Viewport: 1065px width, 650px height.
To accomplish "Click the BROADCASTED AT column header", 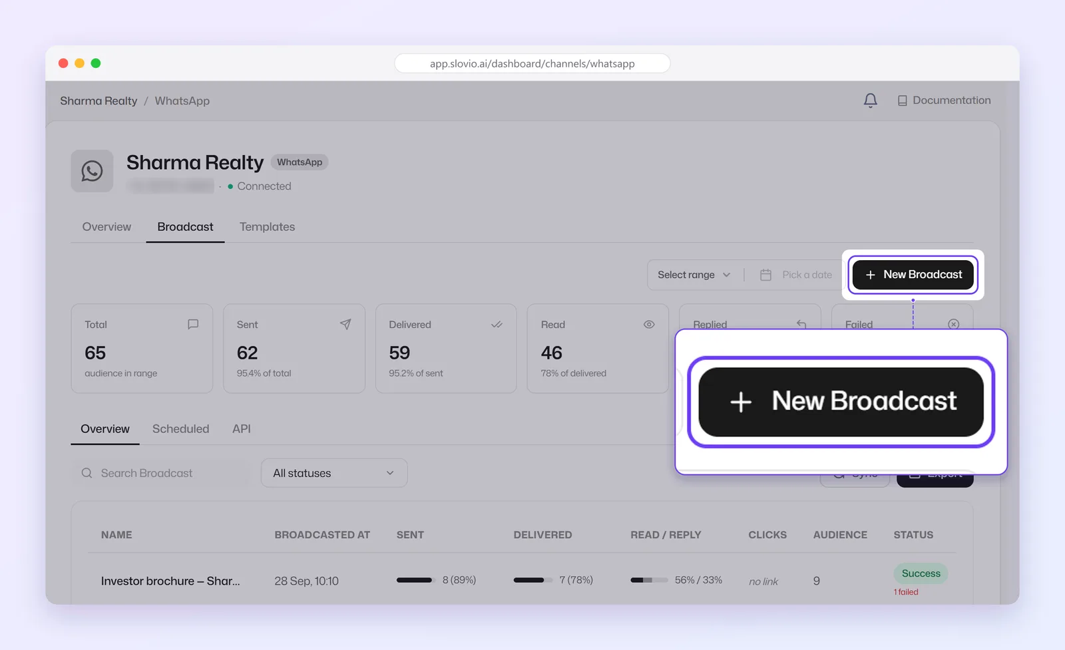I will [x=322, y=535].
